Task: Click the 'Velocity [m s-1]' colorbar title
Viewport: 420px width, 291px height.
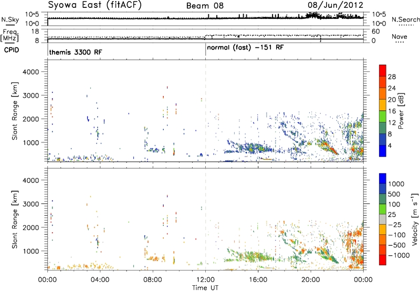Action: [x=415, y=219]
